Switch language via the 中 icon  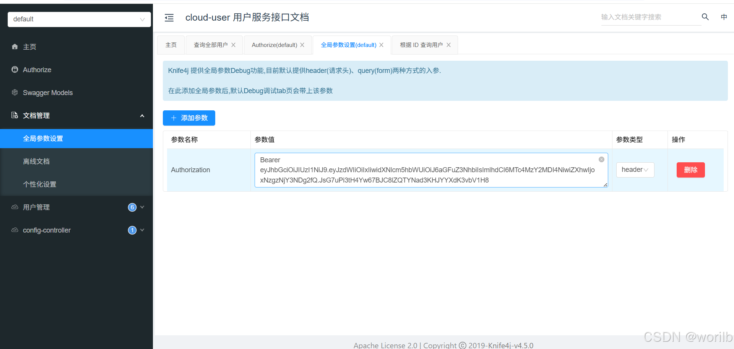[x=724, y=17]
